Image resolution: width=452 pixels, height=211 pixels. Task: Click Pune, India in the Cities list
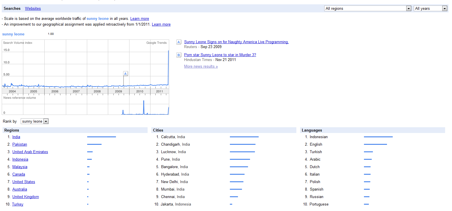click(170, 159)
